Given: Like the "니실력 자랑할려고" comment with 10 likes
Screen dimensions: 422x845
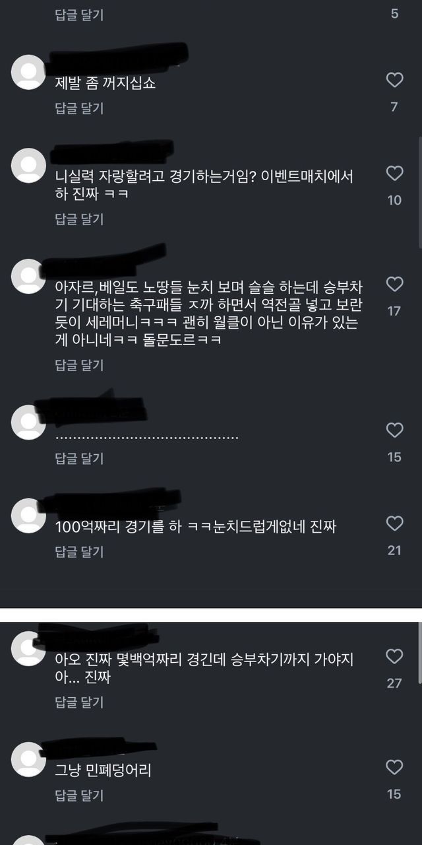Looking at the screenshot, I should tap(394, 174).
